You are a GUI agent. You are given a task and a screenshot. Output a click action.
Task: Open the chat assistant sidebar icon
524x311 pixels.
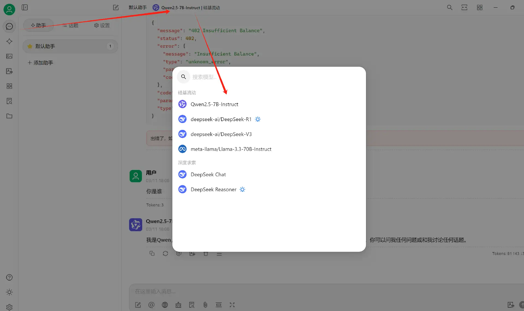pos(9,26)
